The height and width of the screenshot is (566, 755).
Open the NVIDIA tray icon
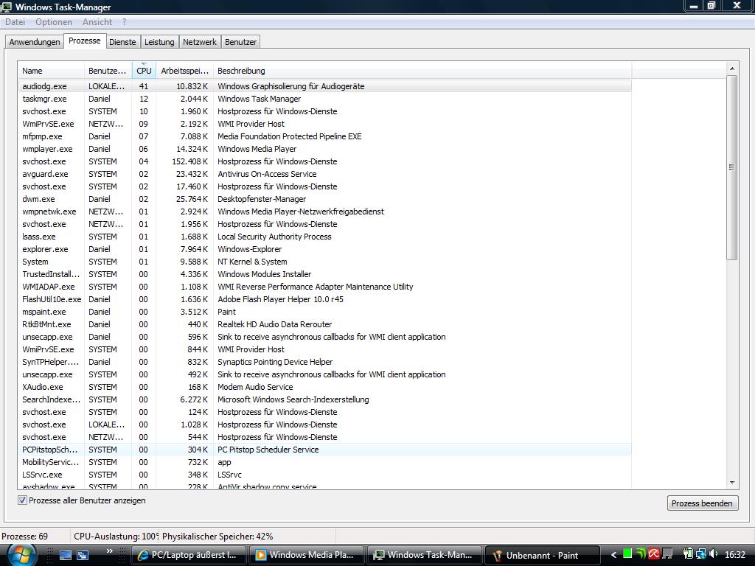click(x=641, y=554)
